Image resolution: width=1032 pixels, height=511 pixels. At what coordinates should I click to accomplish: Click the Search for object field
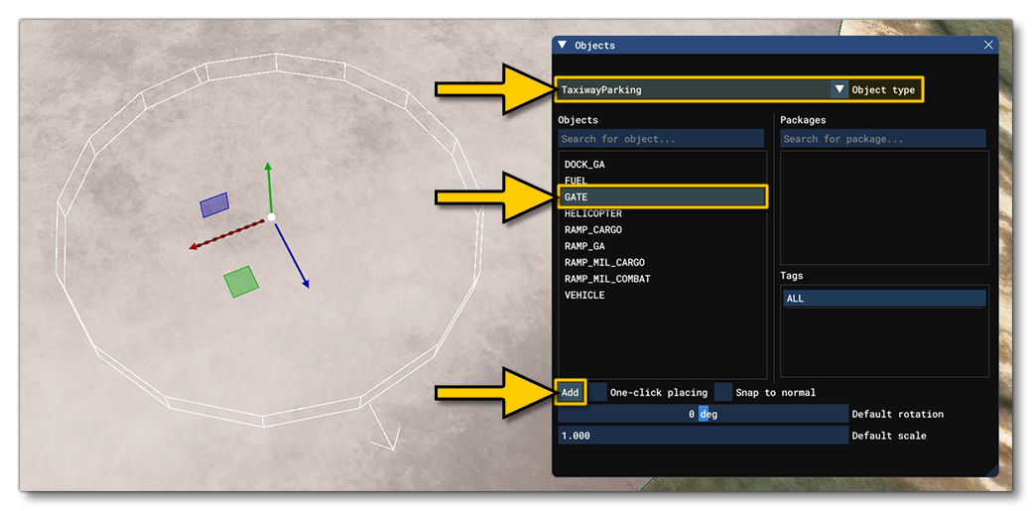coord(660,139)
